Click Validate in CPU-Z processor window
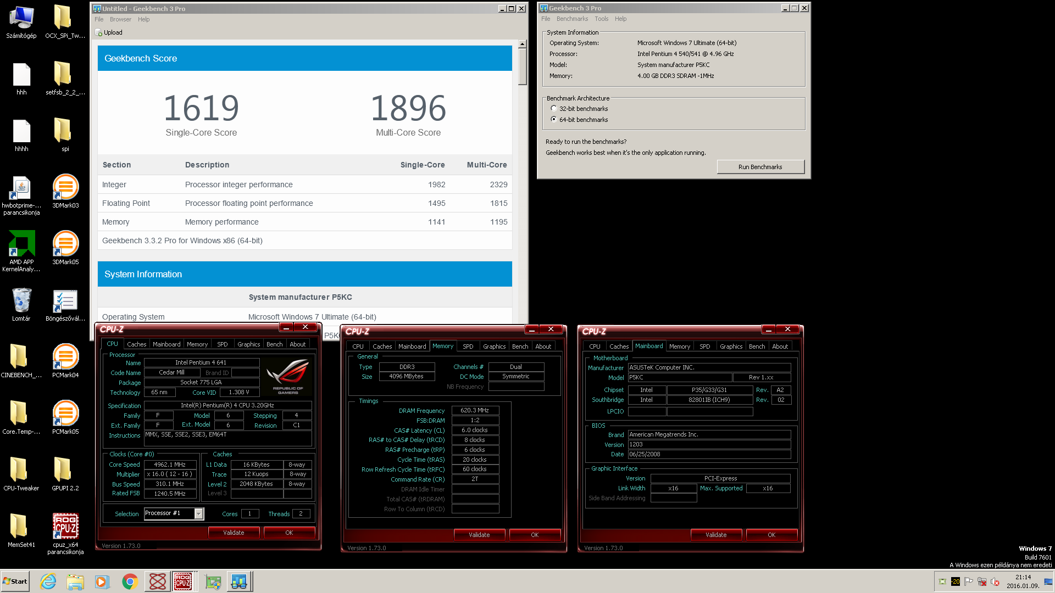This screenshot has height=593, width=1055. (x=234, y=533)
